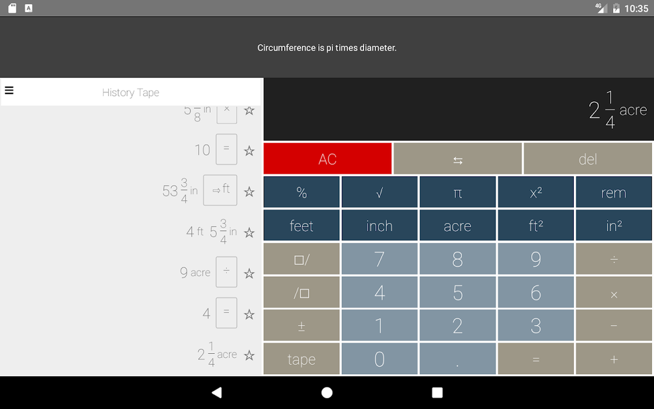Select the pi constant key

[457, 192]
